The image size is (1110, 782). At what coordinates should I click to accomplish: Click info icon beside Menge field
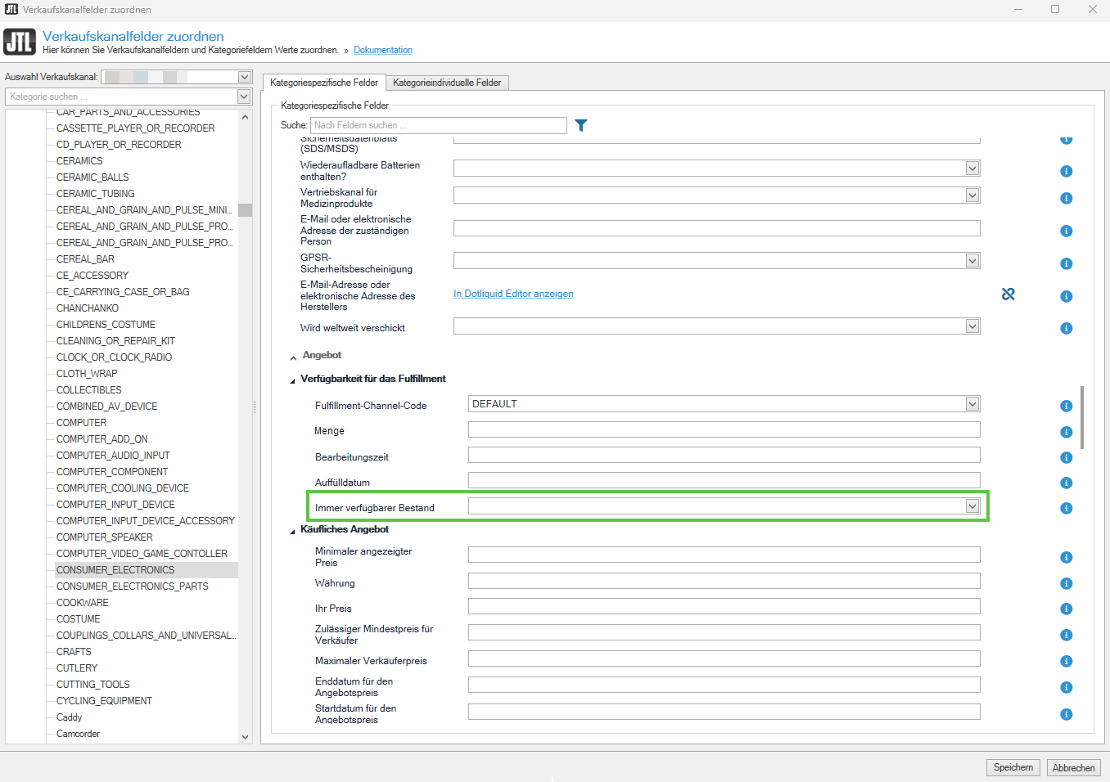[1066, 432]
